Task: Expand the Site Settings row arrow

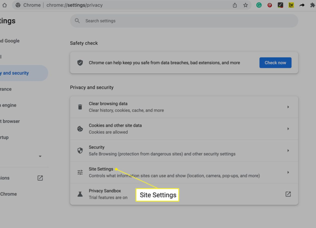Action: [x=288, y=172]
